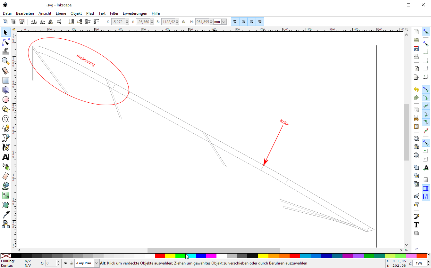Choose the Color picker dropper tool
Screen dimensions: 431x268
pos(6,214)
